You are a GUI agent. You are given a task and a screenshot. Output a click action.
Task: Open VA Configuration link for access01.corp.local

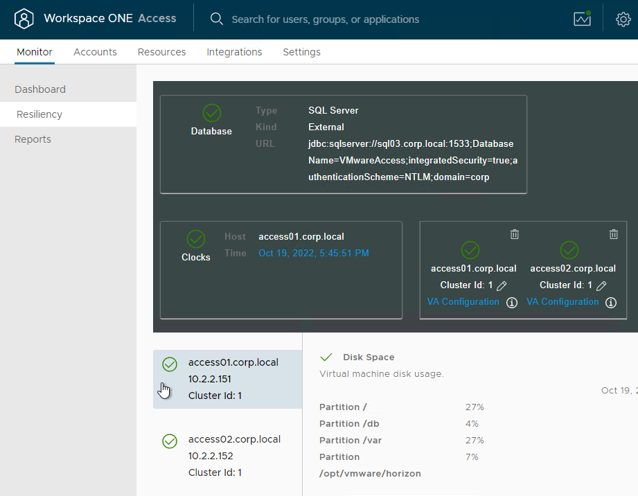click(x=463, y=301)
